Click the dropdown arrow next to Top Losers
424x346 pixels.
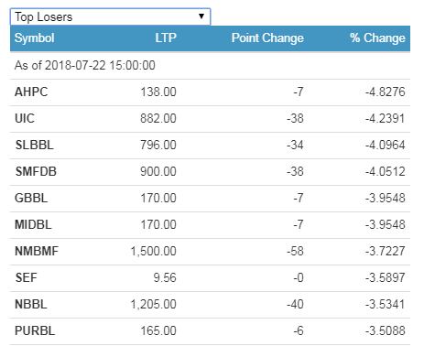click(x=201, y=16)
